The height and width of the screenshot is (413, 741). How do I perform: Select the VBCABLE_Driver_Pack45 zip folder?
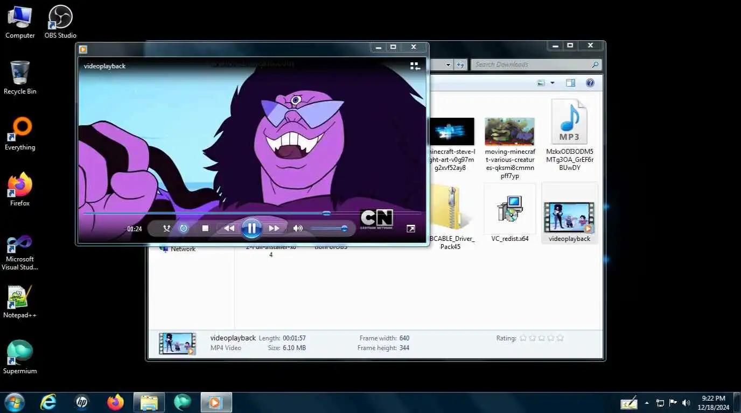pos(451,217)
